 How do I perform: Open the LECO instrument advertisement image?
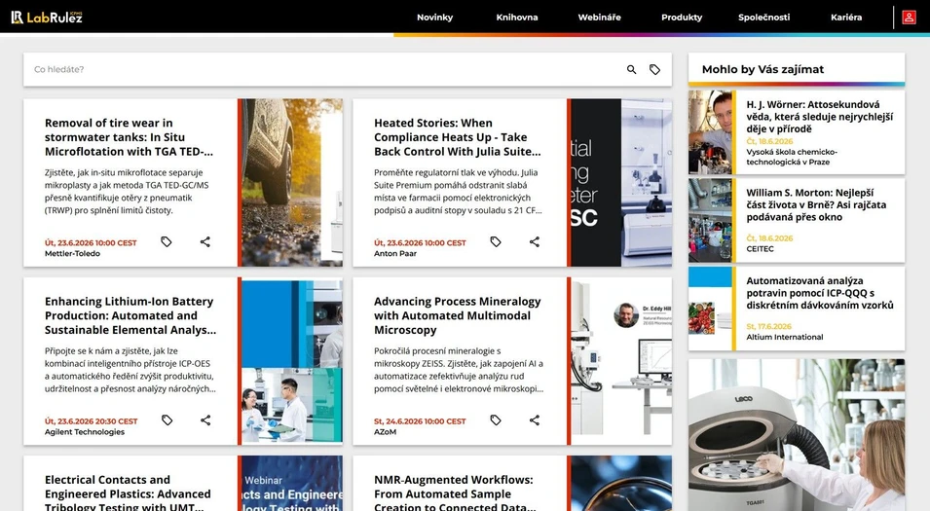(x=797, y=434)
